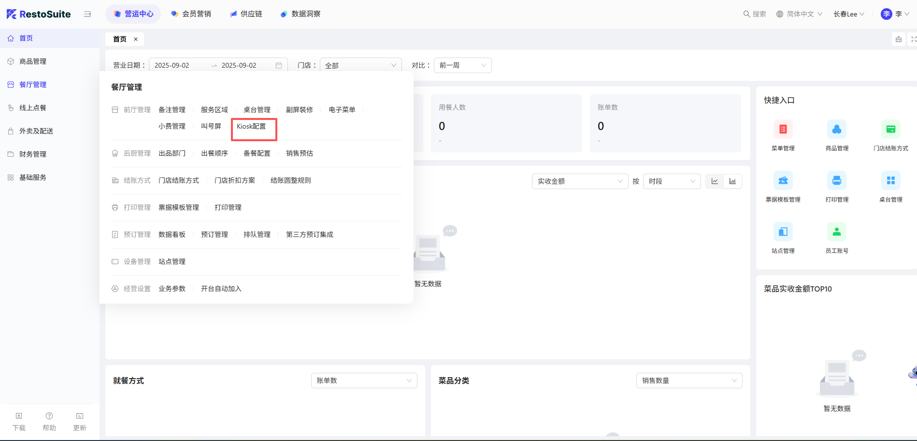Click the 门店结账方式 menu link
Viewport: 917px width, 441px height.
pyautogui.click(x=179, y=180)
